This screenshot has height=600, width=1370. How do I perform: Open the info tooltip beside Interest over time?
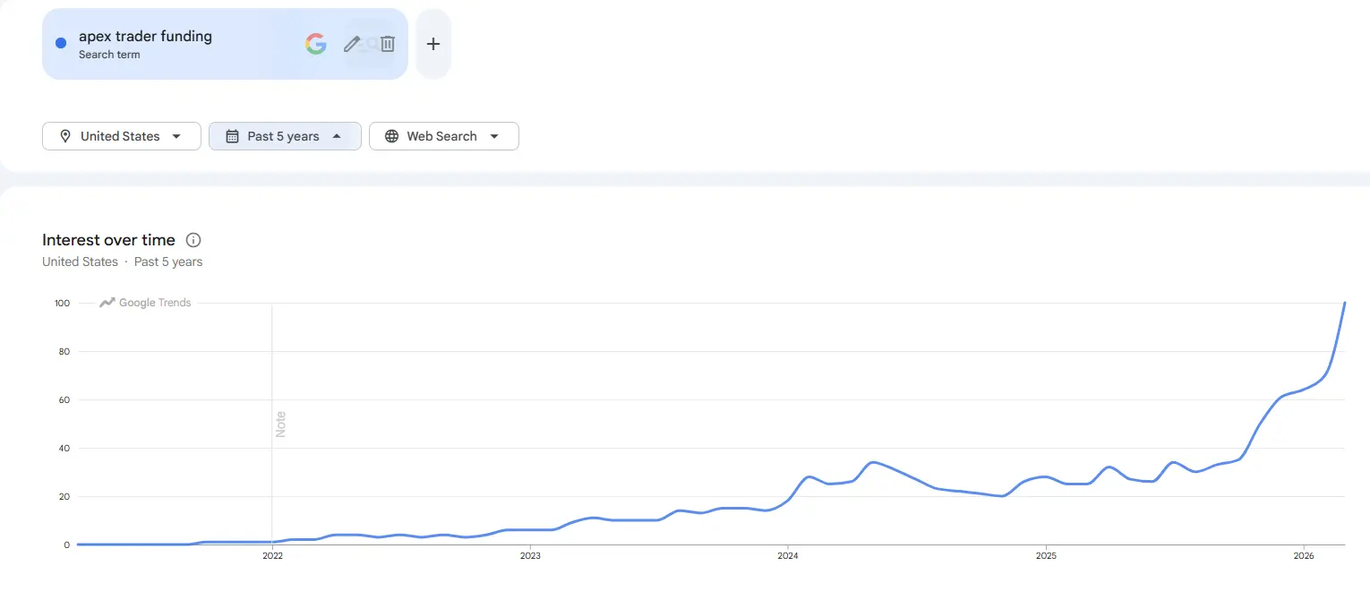[x=193, y=240]
